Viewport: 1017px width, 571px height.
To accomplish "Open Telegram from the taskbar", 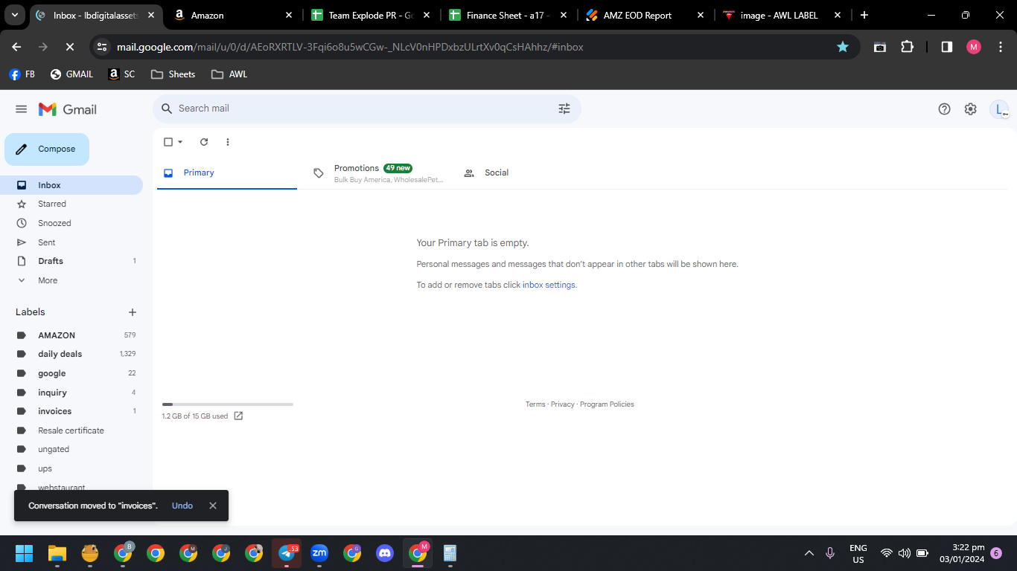I will (287, 553).
